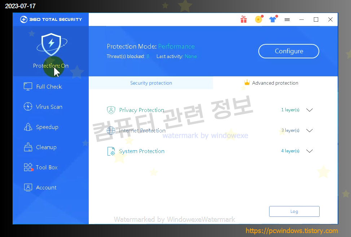Viewport: 351px width, 237px height.
Task: Open the gold coin rewards icon
Action: [x=259, y=19]
